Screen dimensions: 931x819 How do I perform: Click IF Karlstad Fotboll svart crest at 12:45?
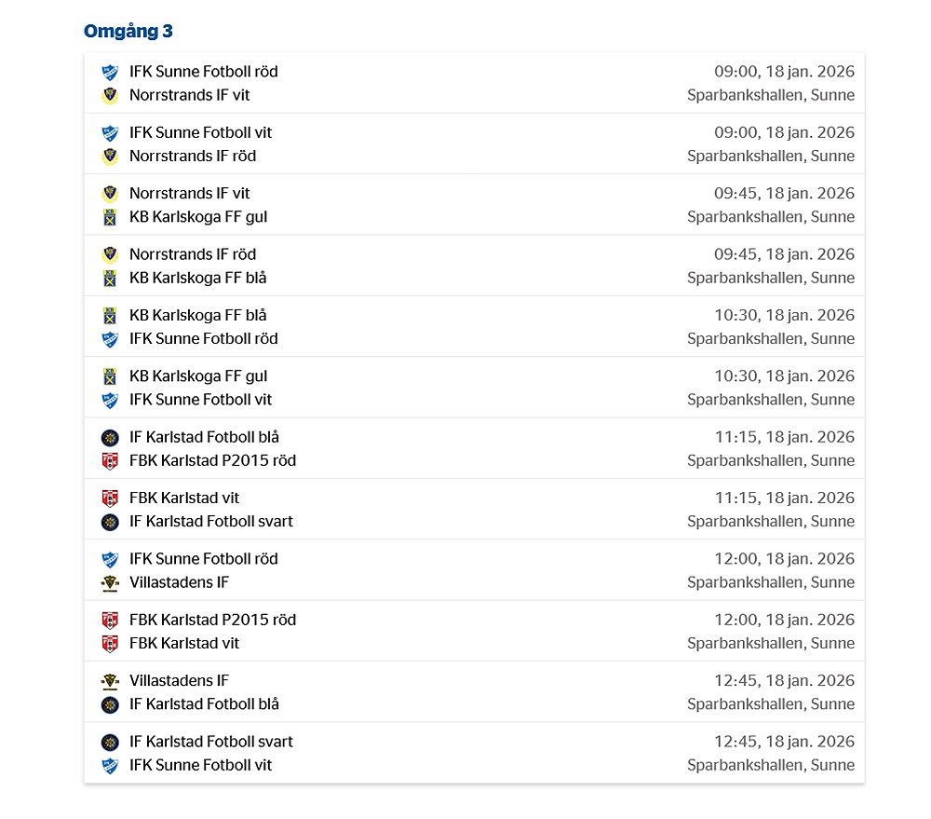click(x=110, y=742)
